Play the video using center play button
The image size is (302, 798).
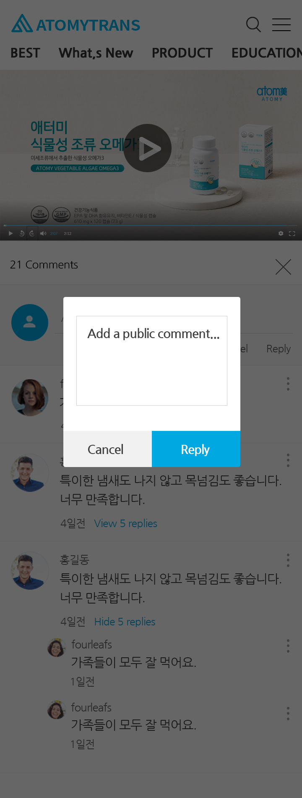[147, 148]
